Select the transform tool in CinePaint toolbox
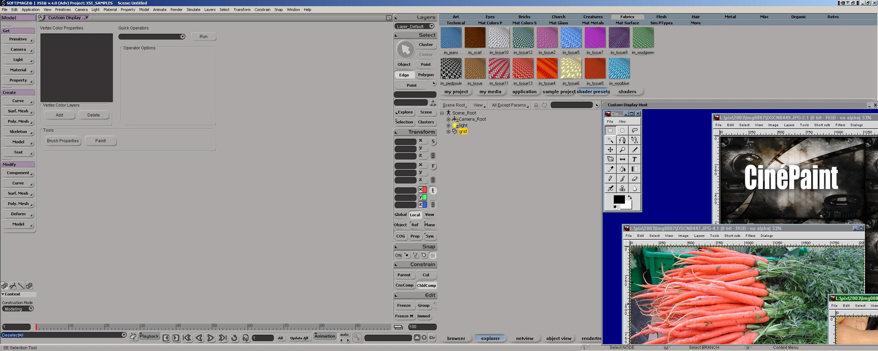Screen dimensions: 878x351 click(610, 159)
